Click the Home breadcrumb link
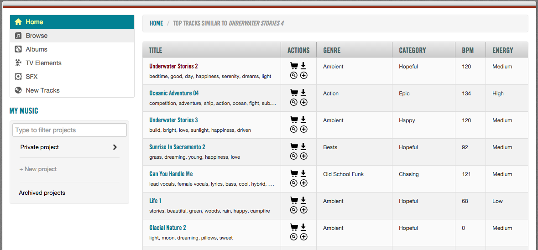 coord(156,23)
